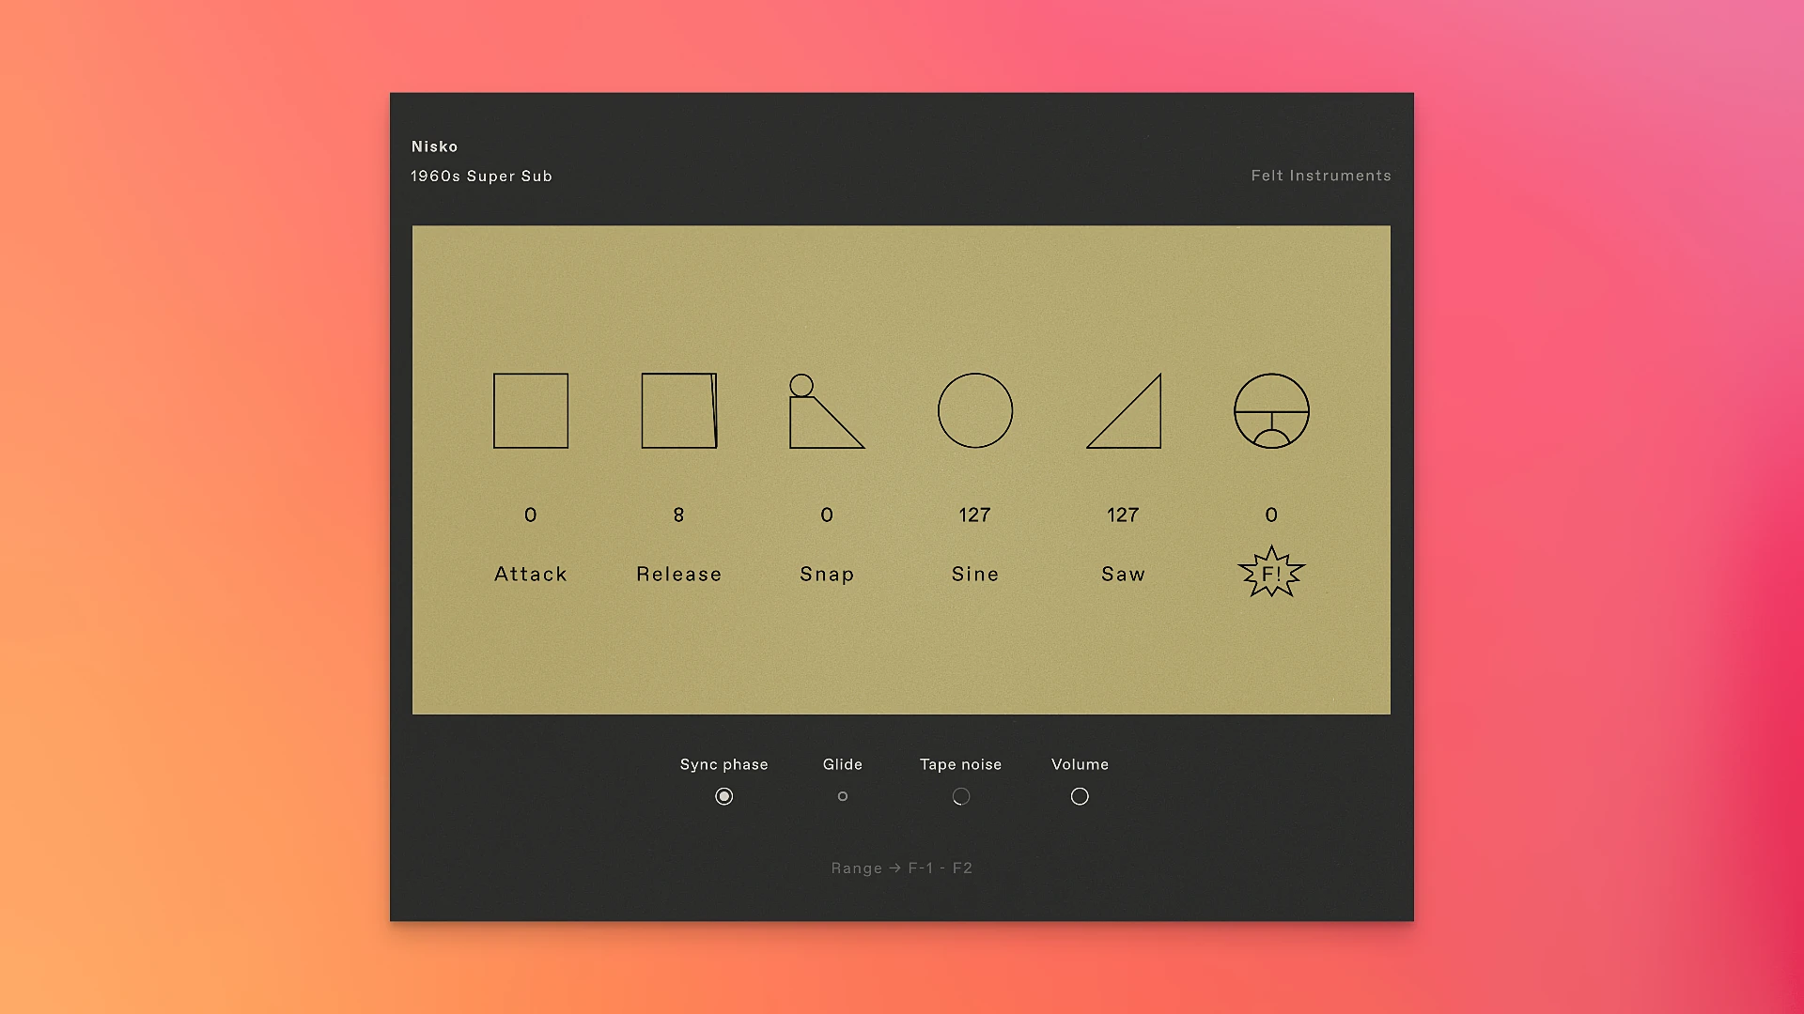Viewport: 1804px width, 1014px height.
Task: Toggle the Sync phase control
Action: click(723, 795)
